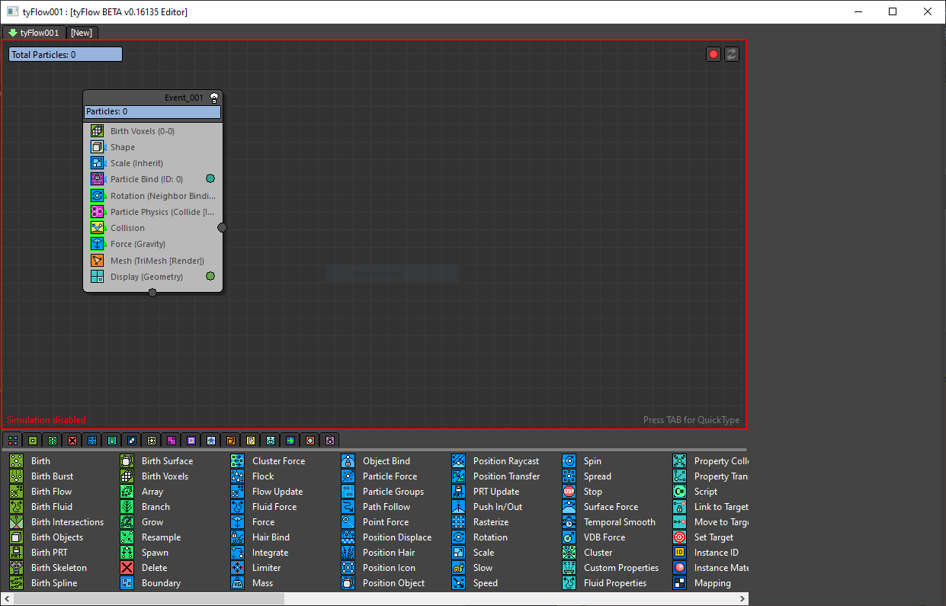Click the Array operator icon in the depot
This screenshot has width=946, height=606.
pos(127,492)
